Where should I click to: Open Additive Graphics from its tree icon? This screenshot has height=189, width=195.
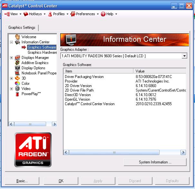[17, 63]
